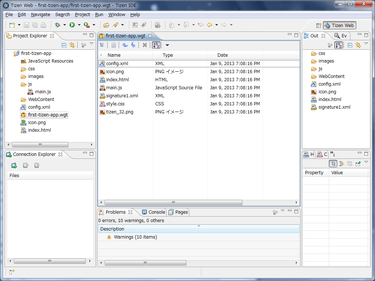
Task: Open the Window menu
Action: click(117, 15)
